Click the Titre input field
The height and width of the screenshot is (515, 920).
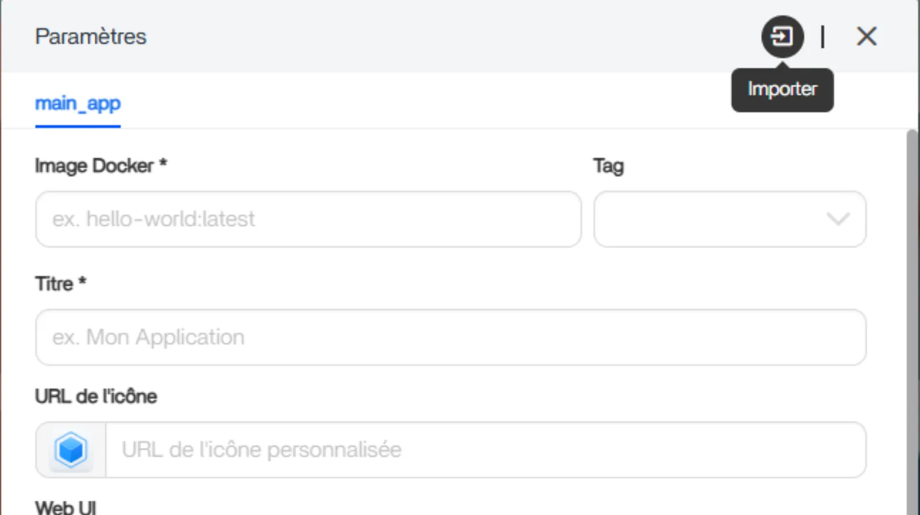tap(450, 337)
